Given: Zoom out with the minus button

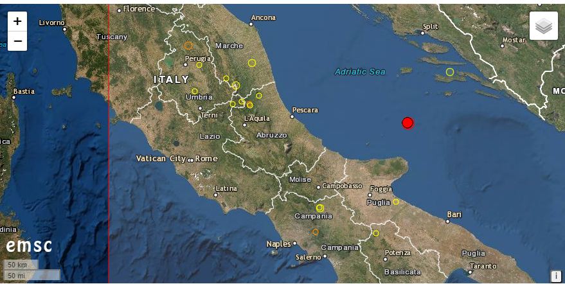Looking at the screenshot, I should pos(17,41).
